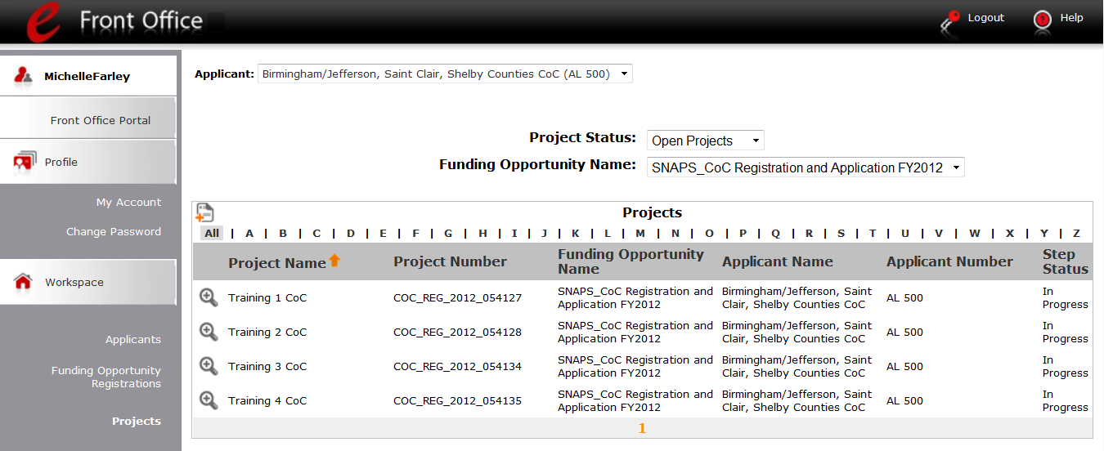Open the Applicant dropdown
1104x451 pixels.
[x=445, y=74]
